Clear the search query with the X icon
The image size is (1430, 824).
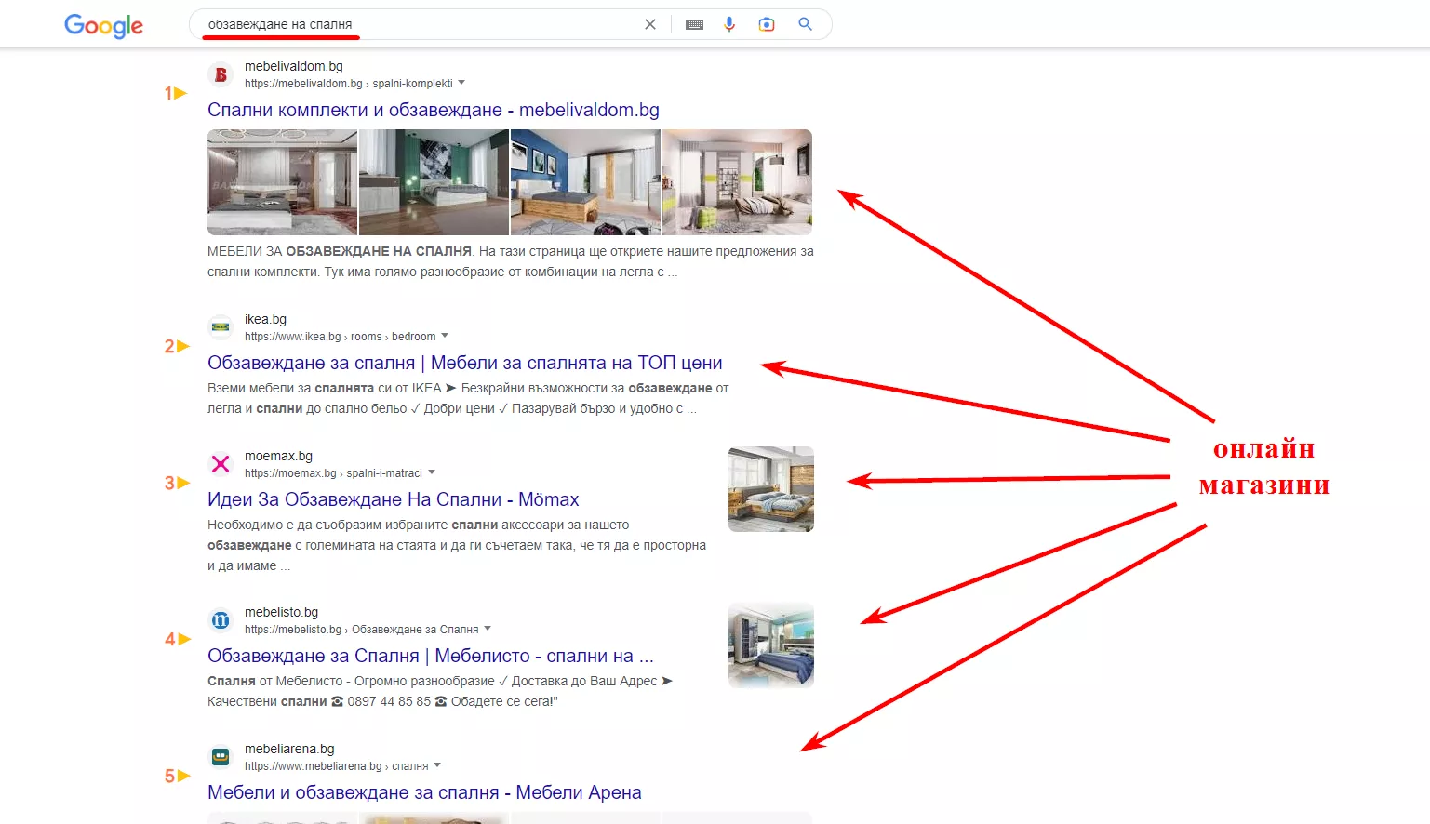click(x=650, y=24)
